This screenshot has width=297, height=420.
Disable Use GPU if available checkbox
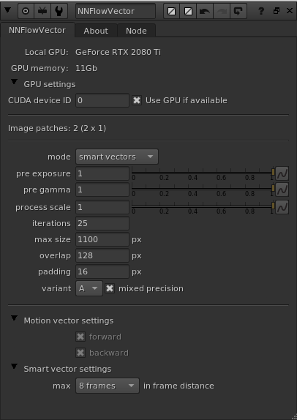click(137, 100)
